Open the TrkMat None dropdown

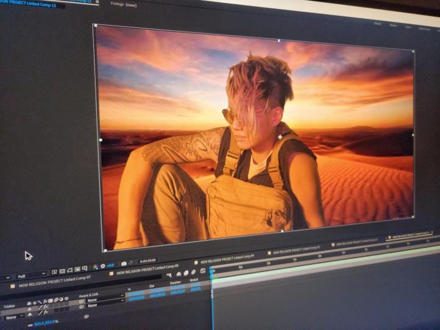coord(15,317)
